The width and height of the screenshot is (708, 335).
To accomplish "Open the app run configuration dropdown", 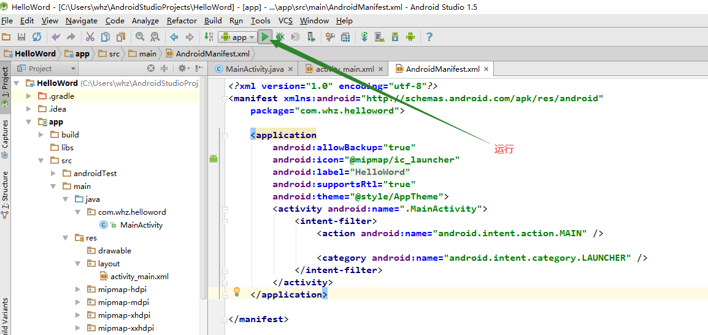I will point(237,37).
